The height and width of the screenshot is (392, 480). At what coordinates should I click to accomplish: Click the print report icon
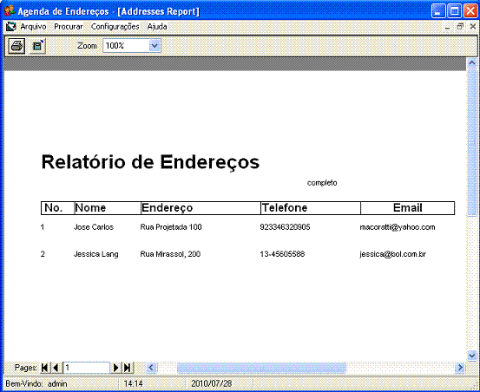[16, 46]
